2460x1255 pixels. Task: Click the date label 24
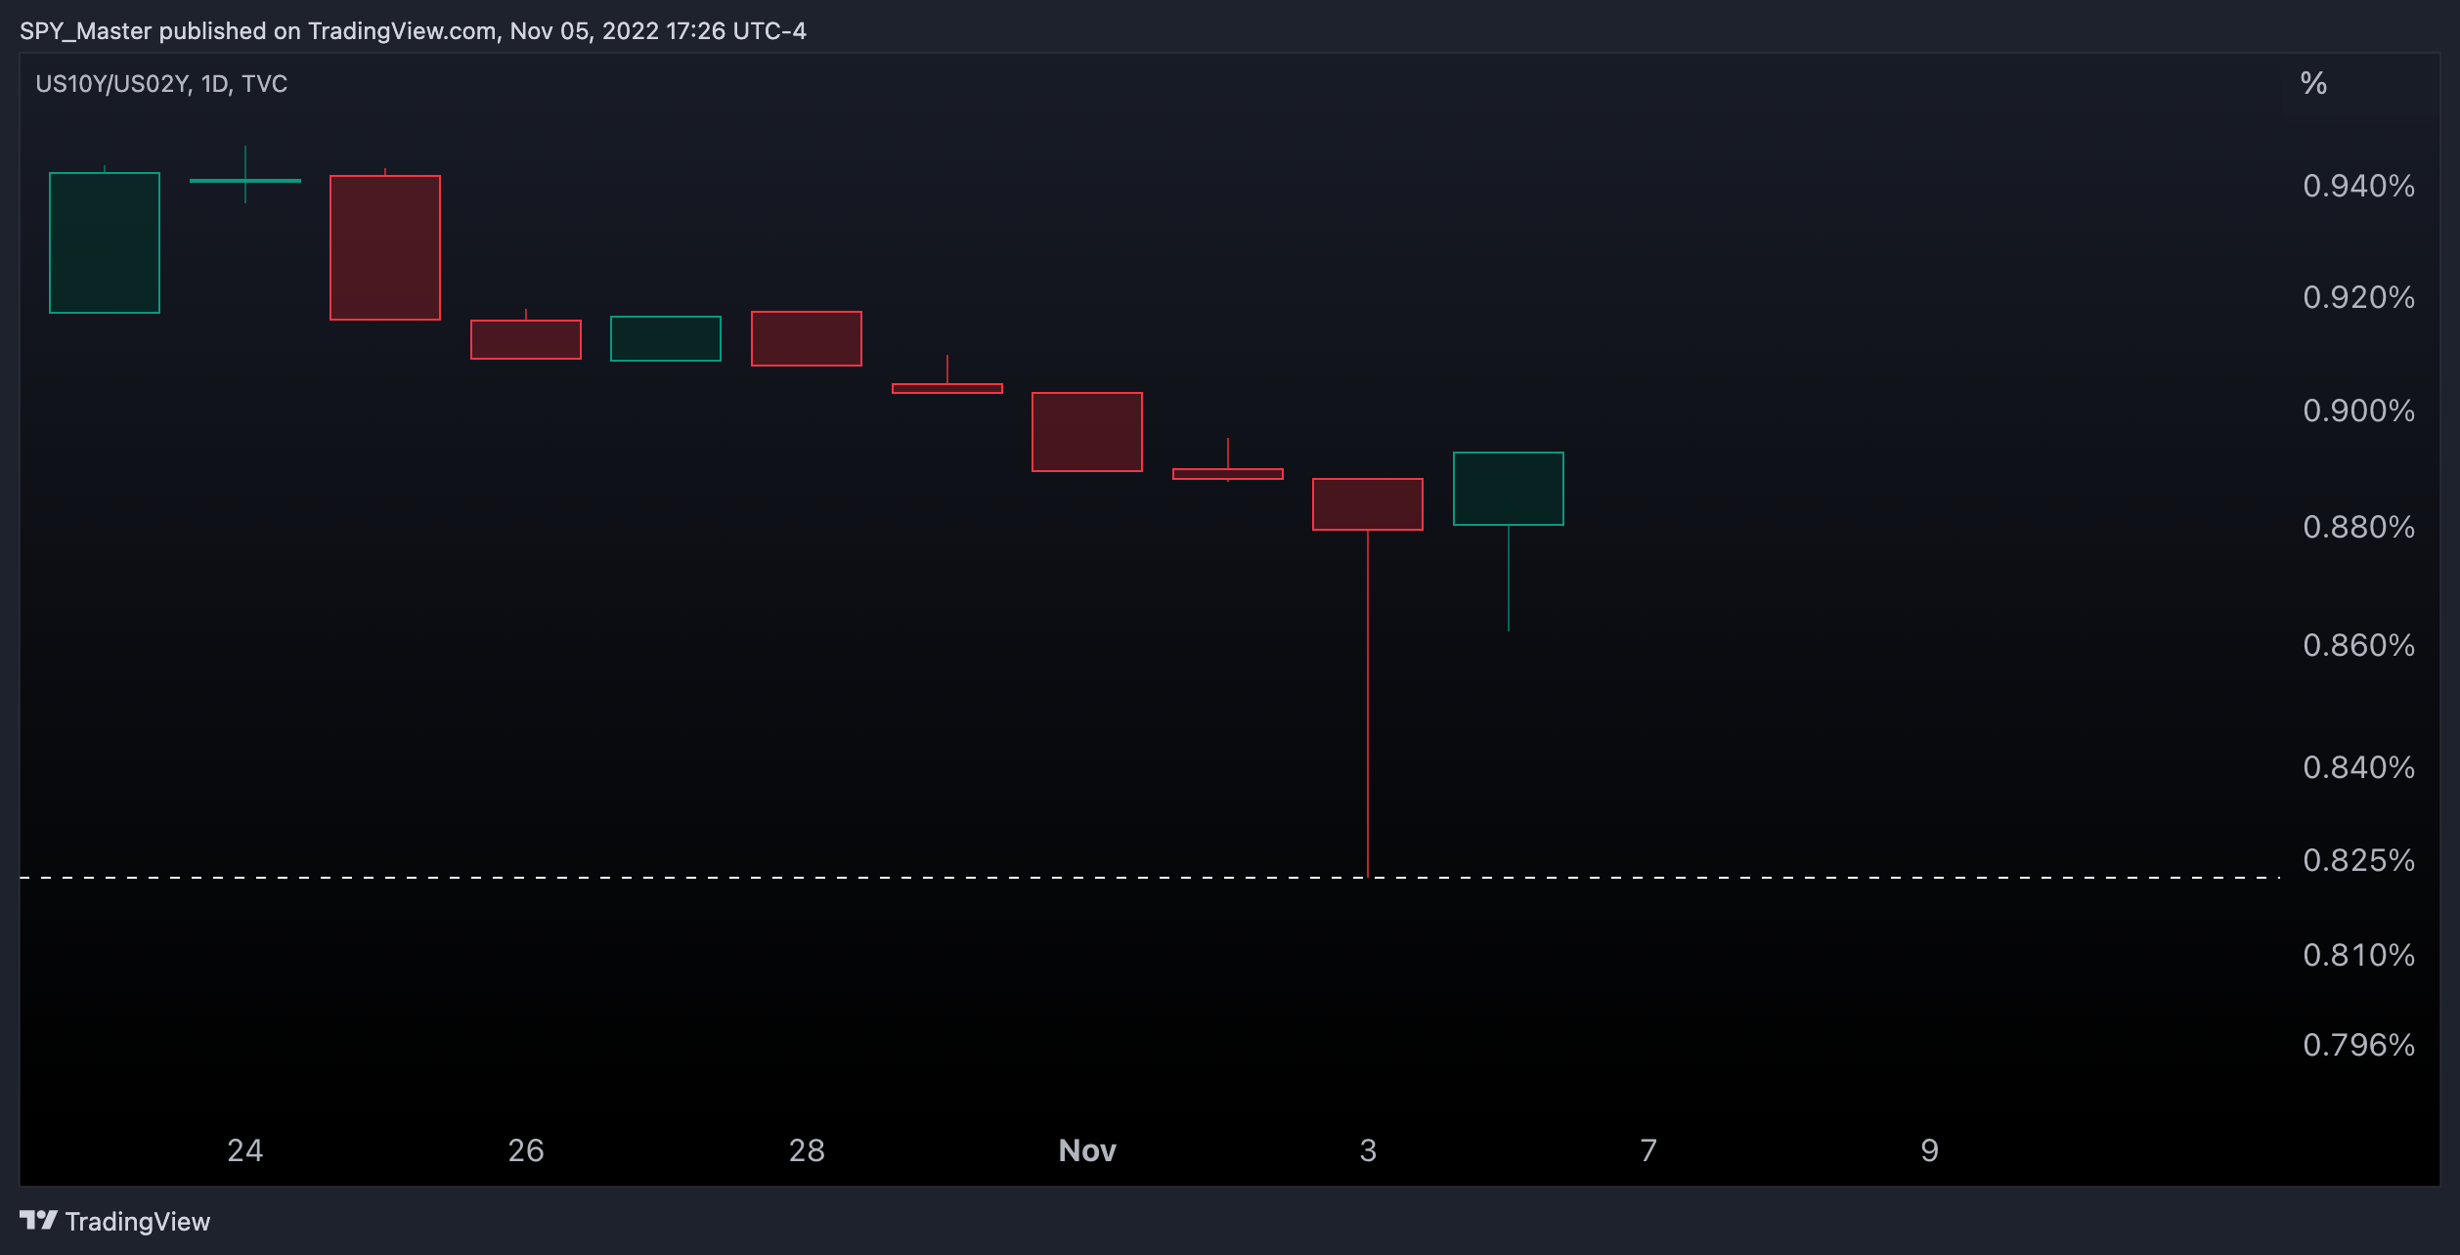[x=244, y=1150]
